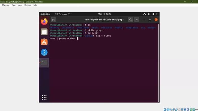Restore the VirtualBox host window

[192, 2]
